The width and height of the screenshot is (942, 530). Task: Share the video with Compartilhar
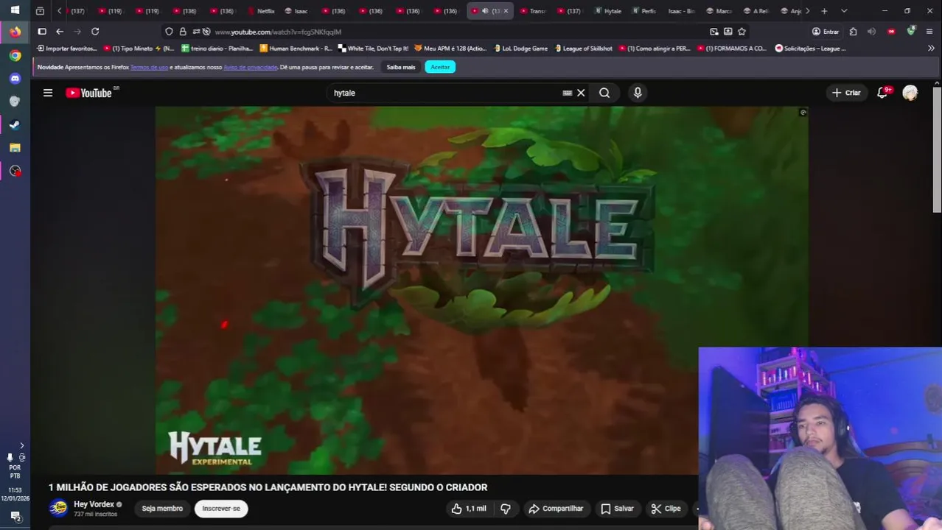pyautogui.click(x=556, y=509)
